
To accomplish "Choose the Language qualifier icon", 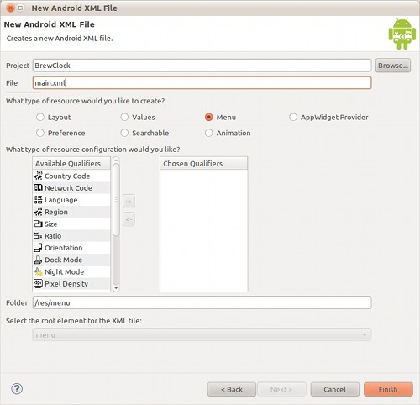I will pos(38,200).
